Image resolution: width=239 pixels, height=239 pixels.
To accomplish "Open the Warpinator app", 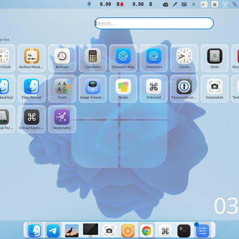I will point(62,119).
